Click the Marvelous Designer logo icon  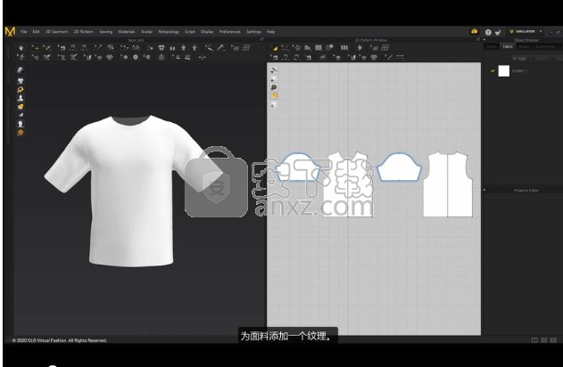click(x=10, y=31)
